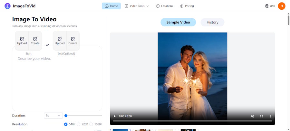Open the orange H user avatar
Viewport: 290px width, 131px height.
click(x=282, y=6)
